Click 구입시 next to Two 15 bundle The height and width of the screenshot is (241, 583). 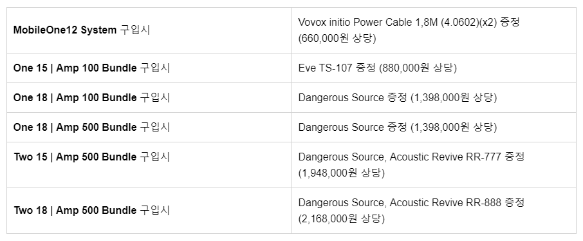point(154,157)
